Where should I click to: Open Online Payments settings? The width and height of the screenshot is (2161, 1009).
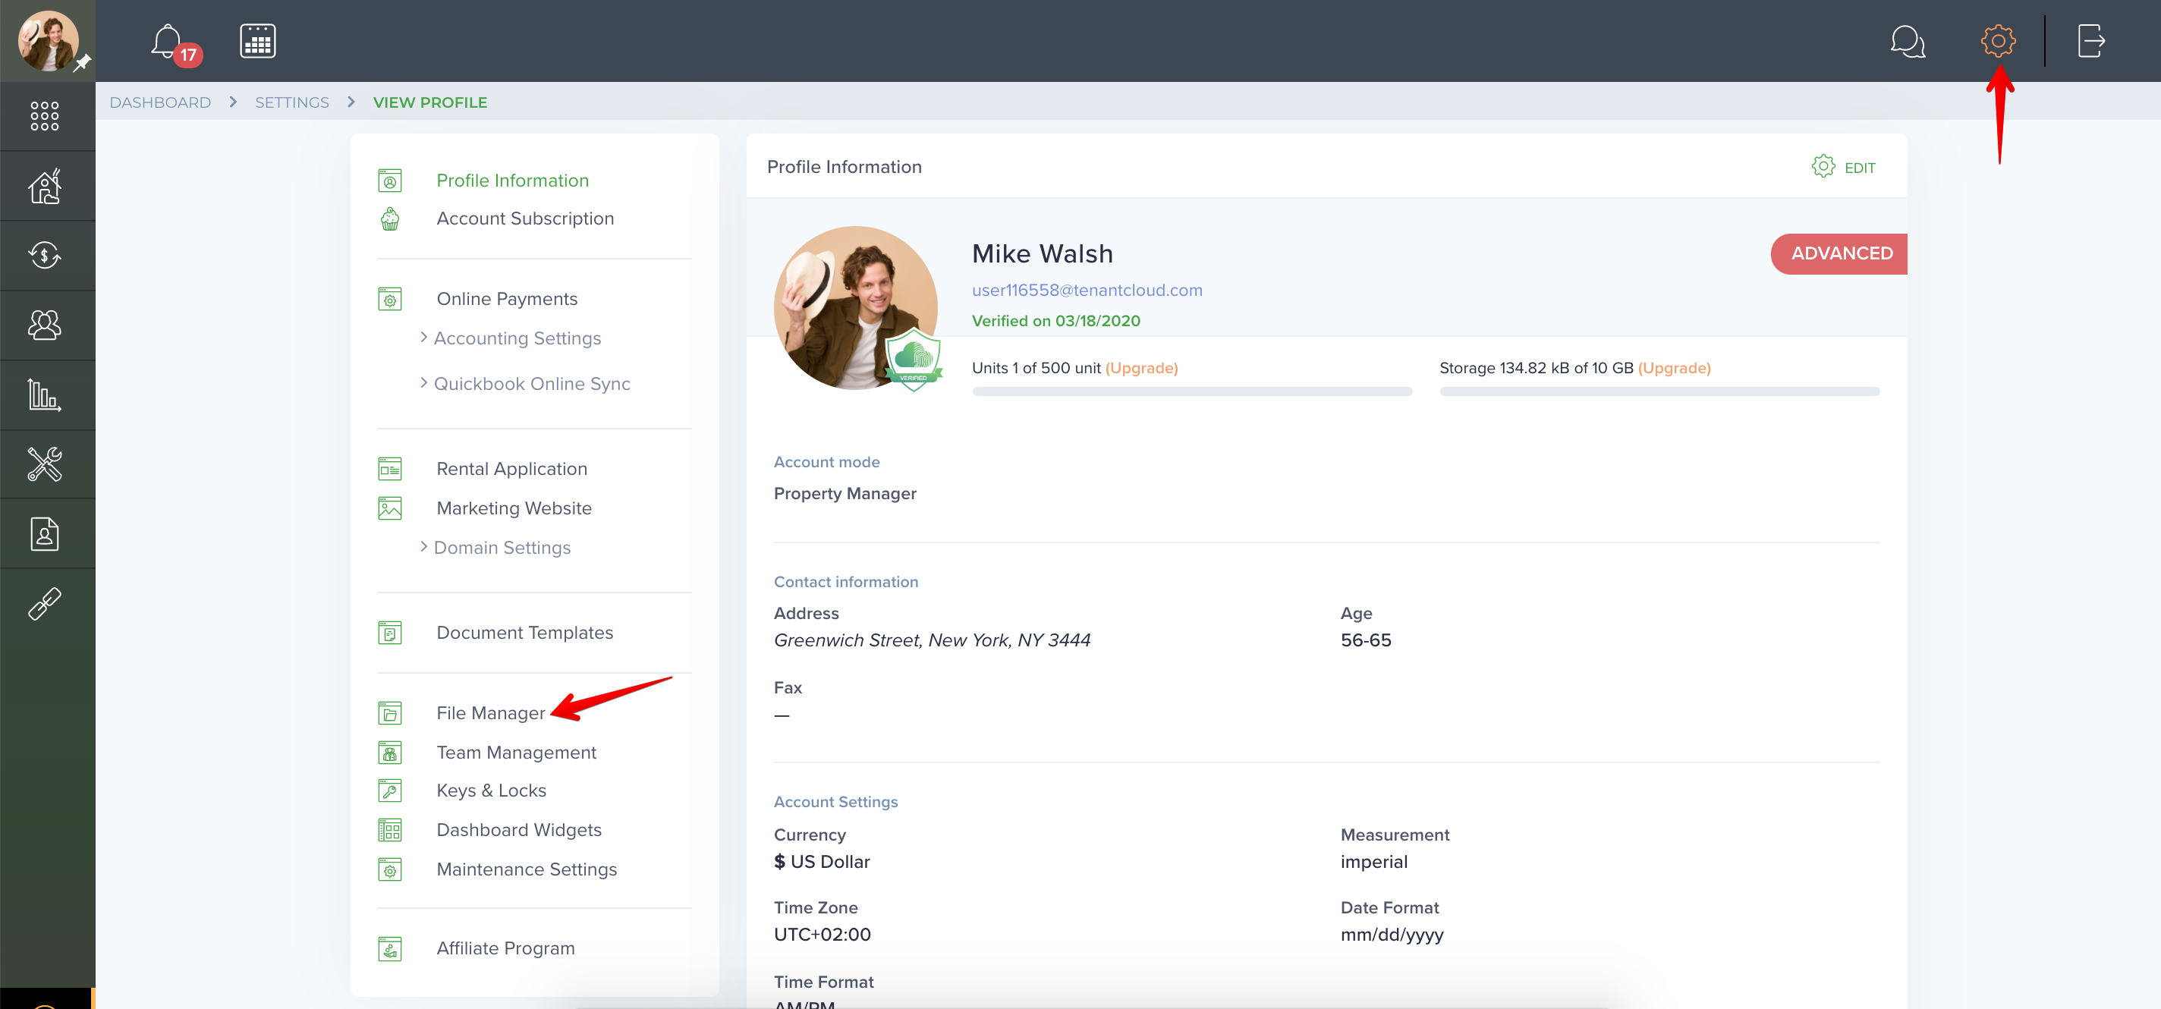(x=507, y=299)
